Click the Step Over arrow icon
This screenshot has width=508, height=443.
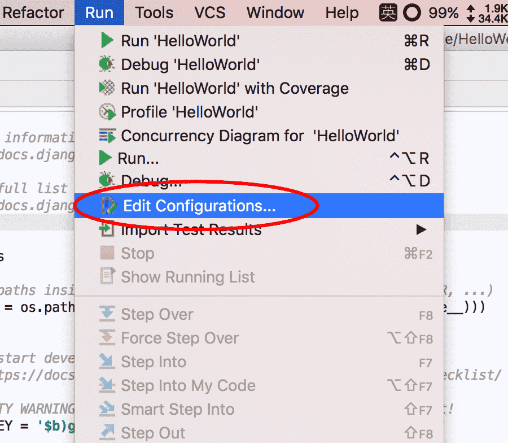coord(107,314)
